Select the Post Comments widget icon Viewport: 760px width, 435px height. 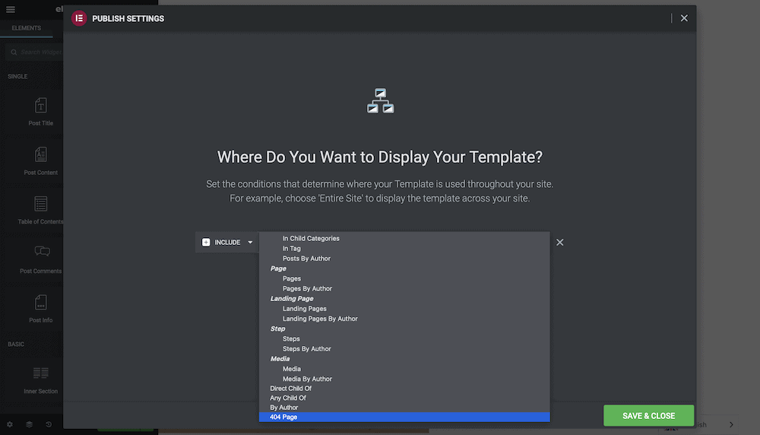[x=42, y=251]
